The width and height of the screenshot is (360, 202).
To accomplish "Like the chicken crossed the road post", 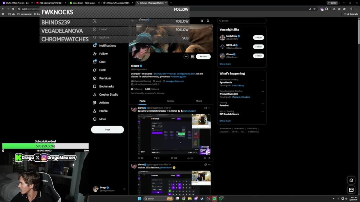I will point(174,158).
